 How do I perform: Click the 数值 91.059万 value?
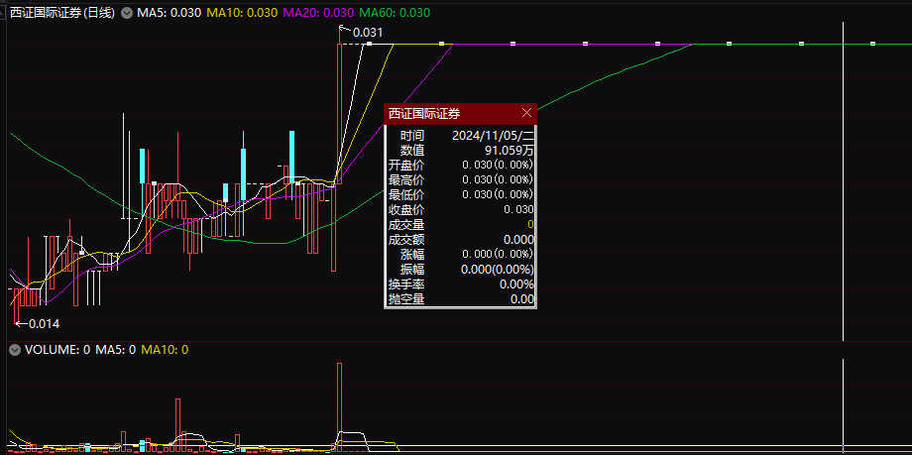pyautogui.click(x=509, y=150)
